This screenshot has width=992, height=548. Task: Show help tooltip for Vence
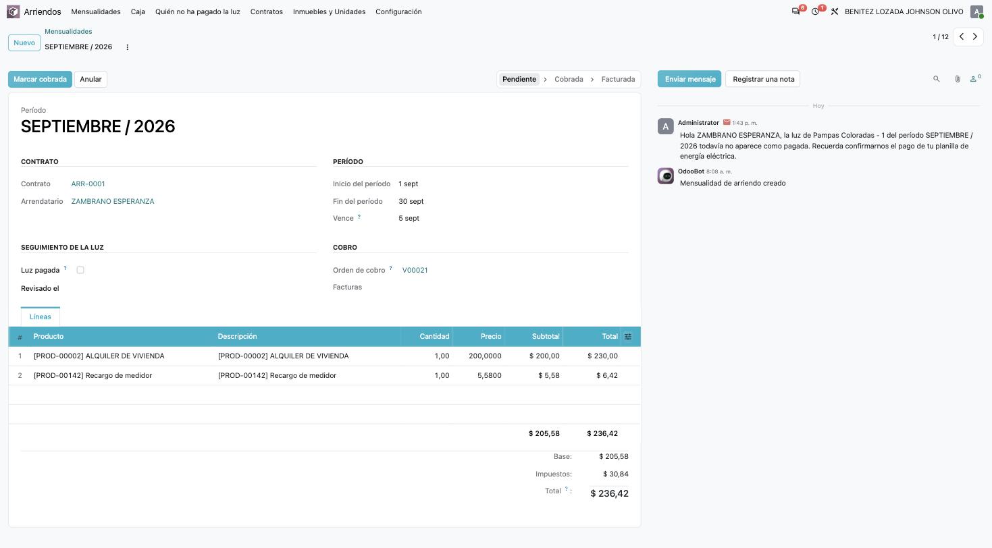[x=359, y=217]
